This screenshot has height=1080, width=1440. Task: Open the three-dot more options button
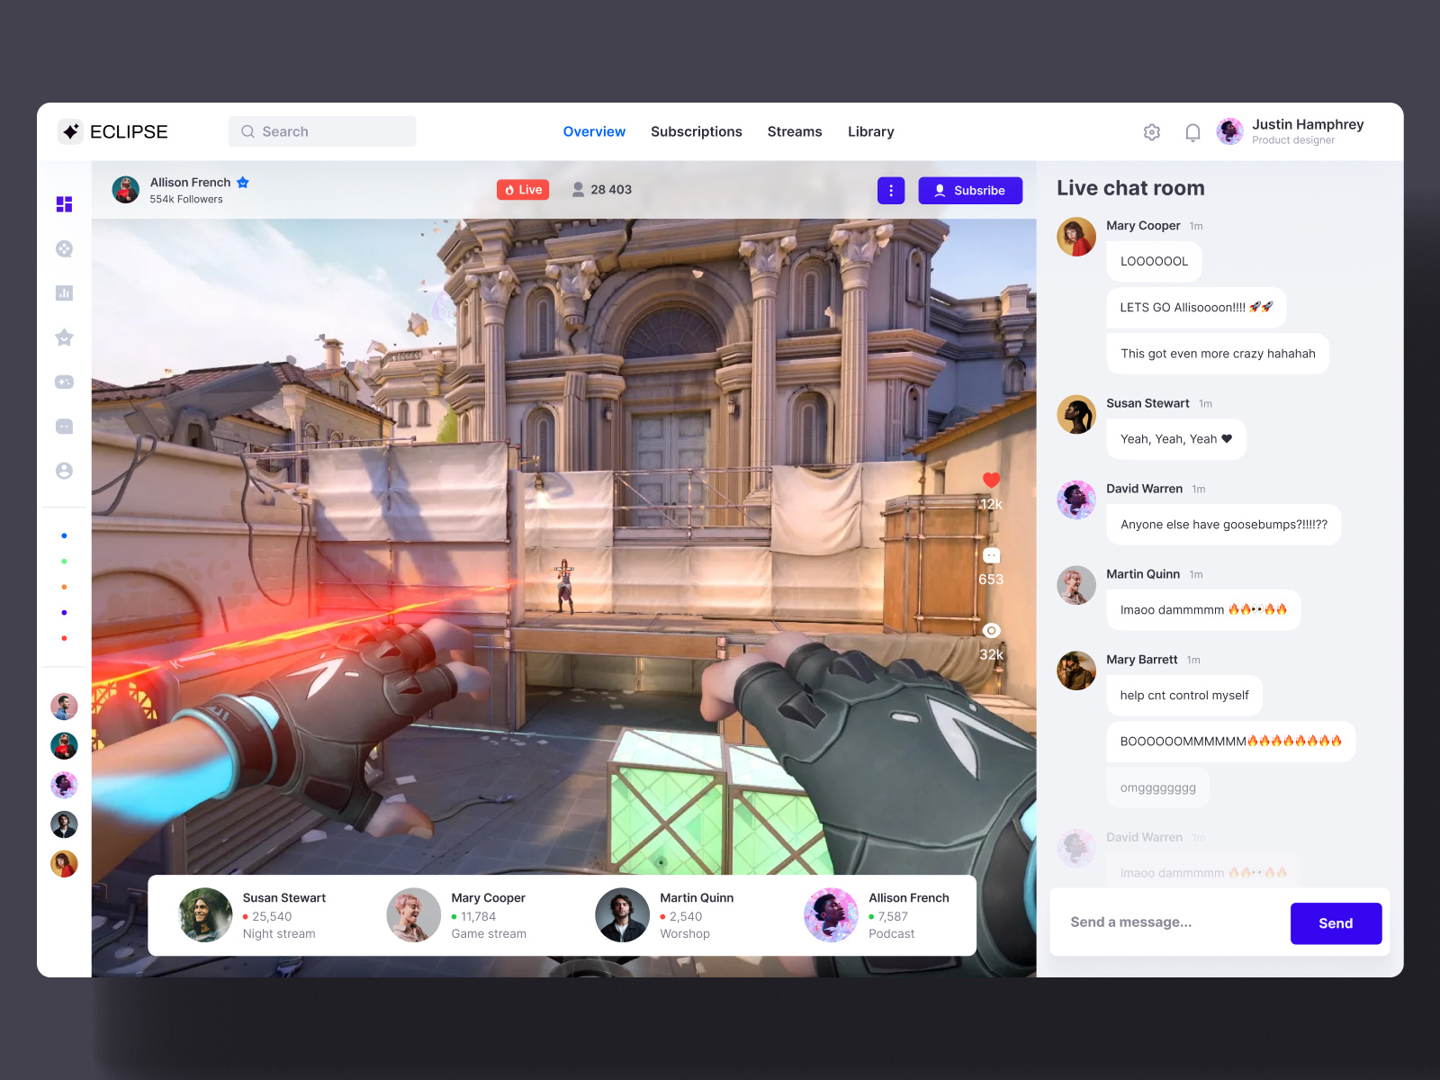pos(891,191)
